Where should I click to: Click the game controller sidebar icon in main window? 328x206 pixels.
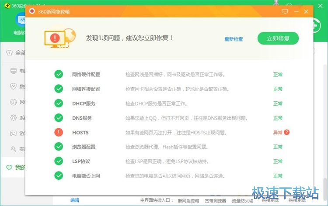[14, 133]
